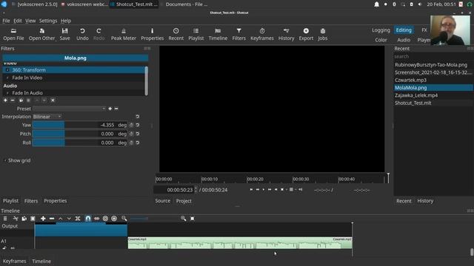The height and width of the screenshot is (266, 474).
Task: Open the Interpolation Bilinear dropdown
Action: pyautogui.click(x=47, y=117)
